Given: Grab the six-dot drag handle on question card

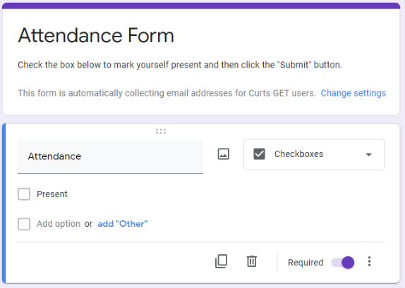Looking at the screenshot, I should pos(161,132).
